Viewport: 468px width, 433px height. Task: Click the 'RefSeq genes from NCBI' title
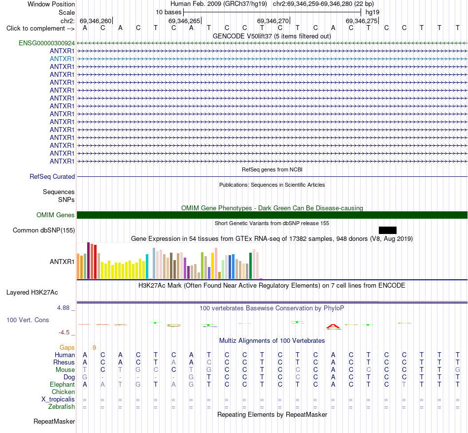(x=272, y=169)
